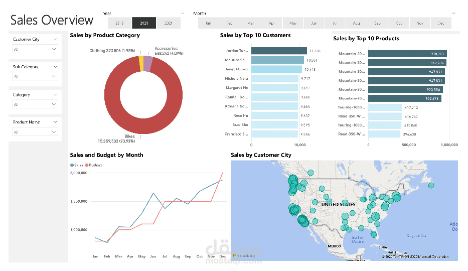Select product bar with value 902,476
Image resolution: width=468 pixels, height=271 pixels.
tap(405, 98)
